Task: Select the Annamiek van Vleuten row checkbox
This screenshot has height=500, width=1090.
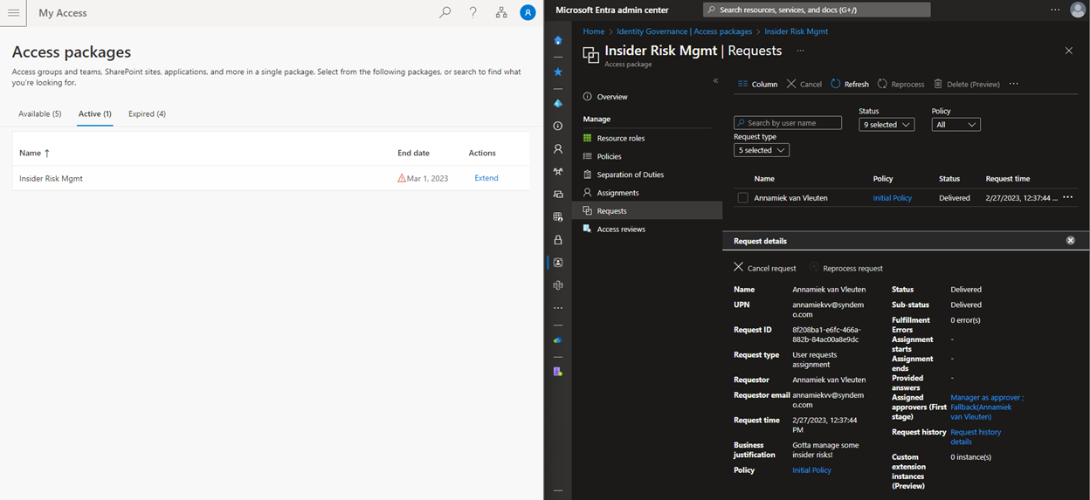Action: coord(742,198)
